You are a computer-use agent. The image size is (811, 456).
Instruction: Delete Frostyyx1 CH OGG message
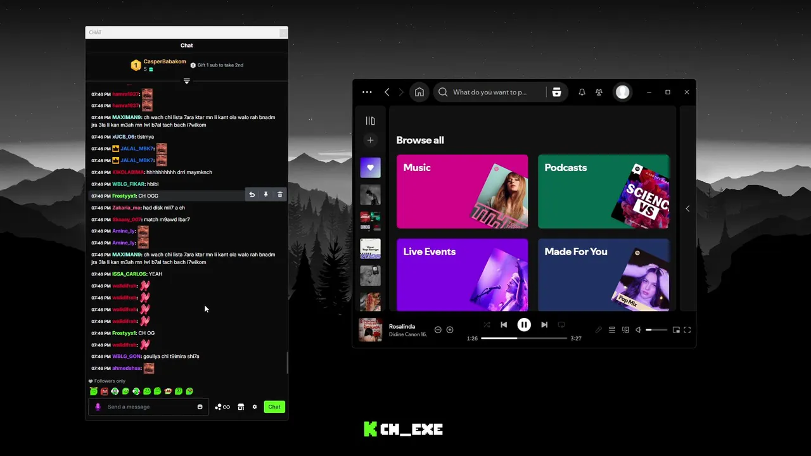(x=279, y=194)
